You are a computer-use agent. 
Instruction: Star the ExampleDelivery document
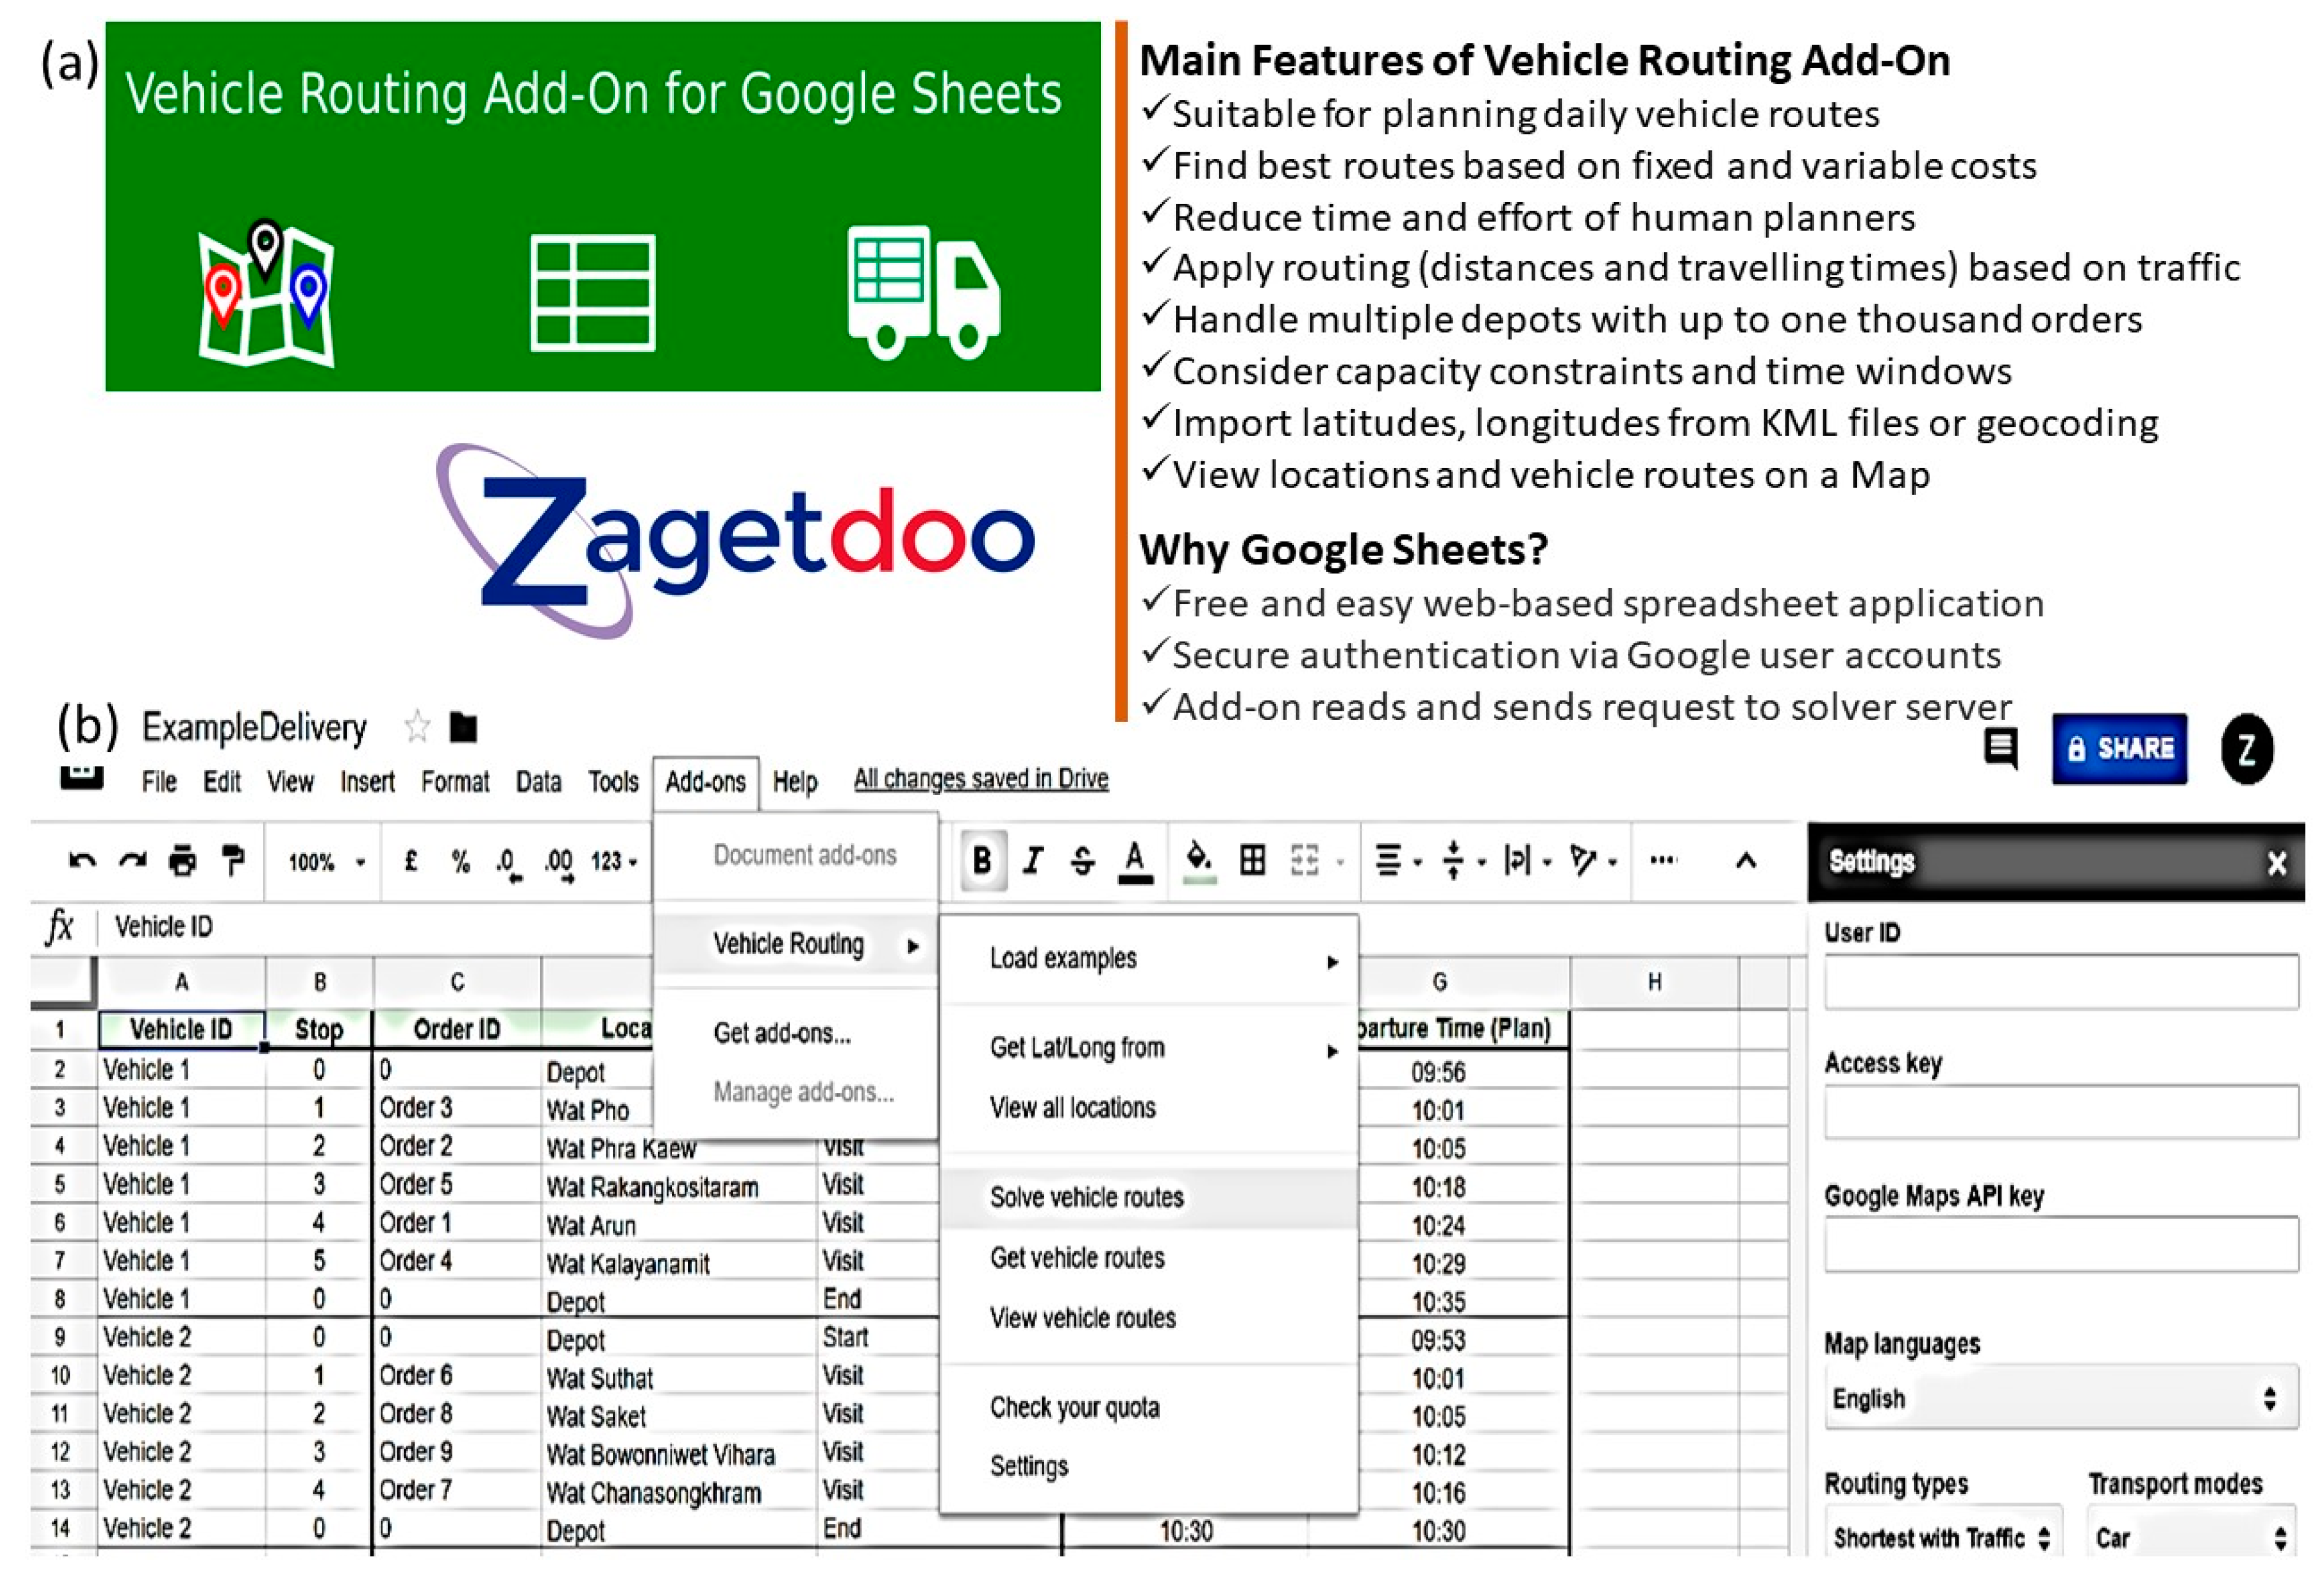417,727
